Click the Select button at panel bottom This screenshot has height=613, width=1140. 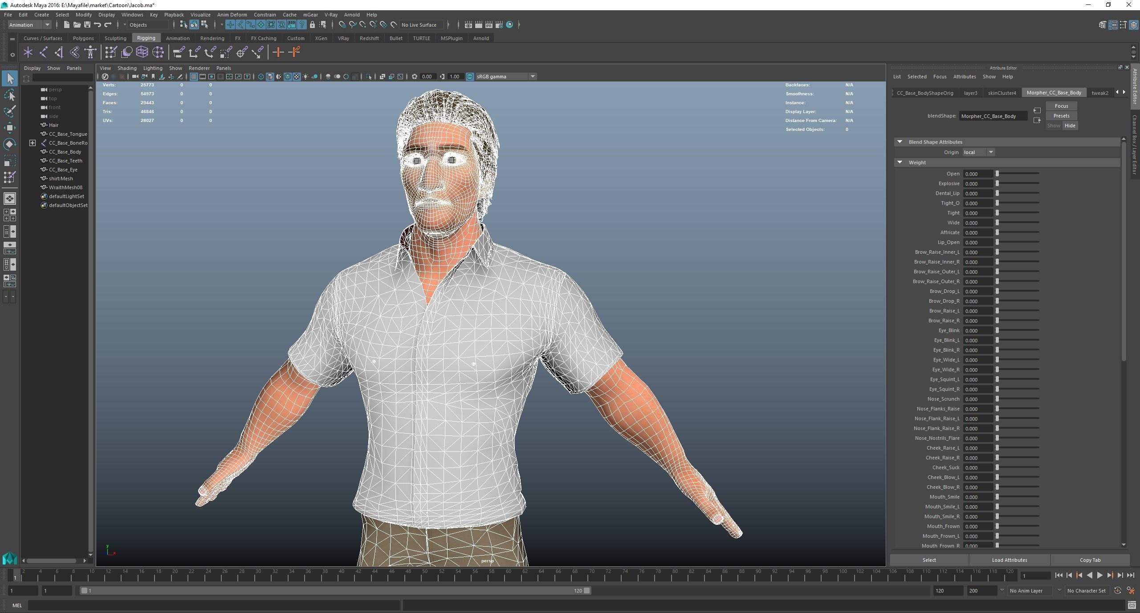pyautogui.click(x=929, y=560)
